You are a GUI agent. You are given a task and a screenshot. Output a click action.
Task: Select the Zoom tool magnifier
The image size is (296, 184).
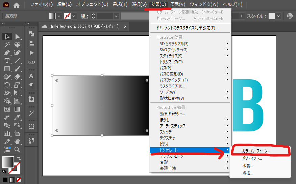[x=17, y=150]
